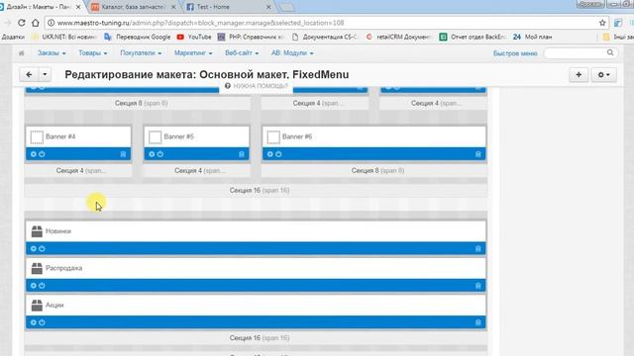634x356 pixels.
Task: Open settings gear of Banner #5 block
Action: click(x=152, y=154)
